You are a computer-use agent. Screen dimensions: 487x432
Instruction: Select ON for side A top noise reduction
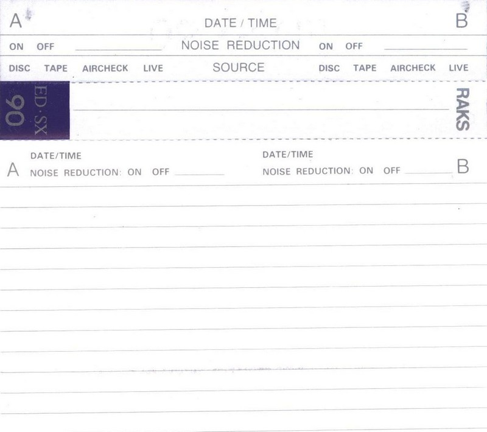point(16,46)
